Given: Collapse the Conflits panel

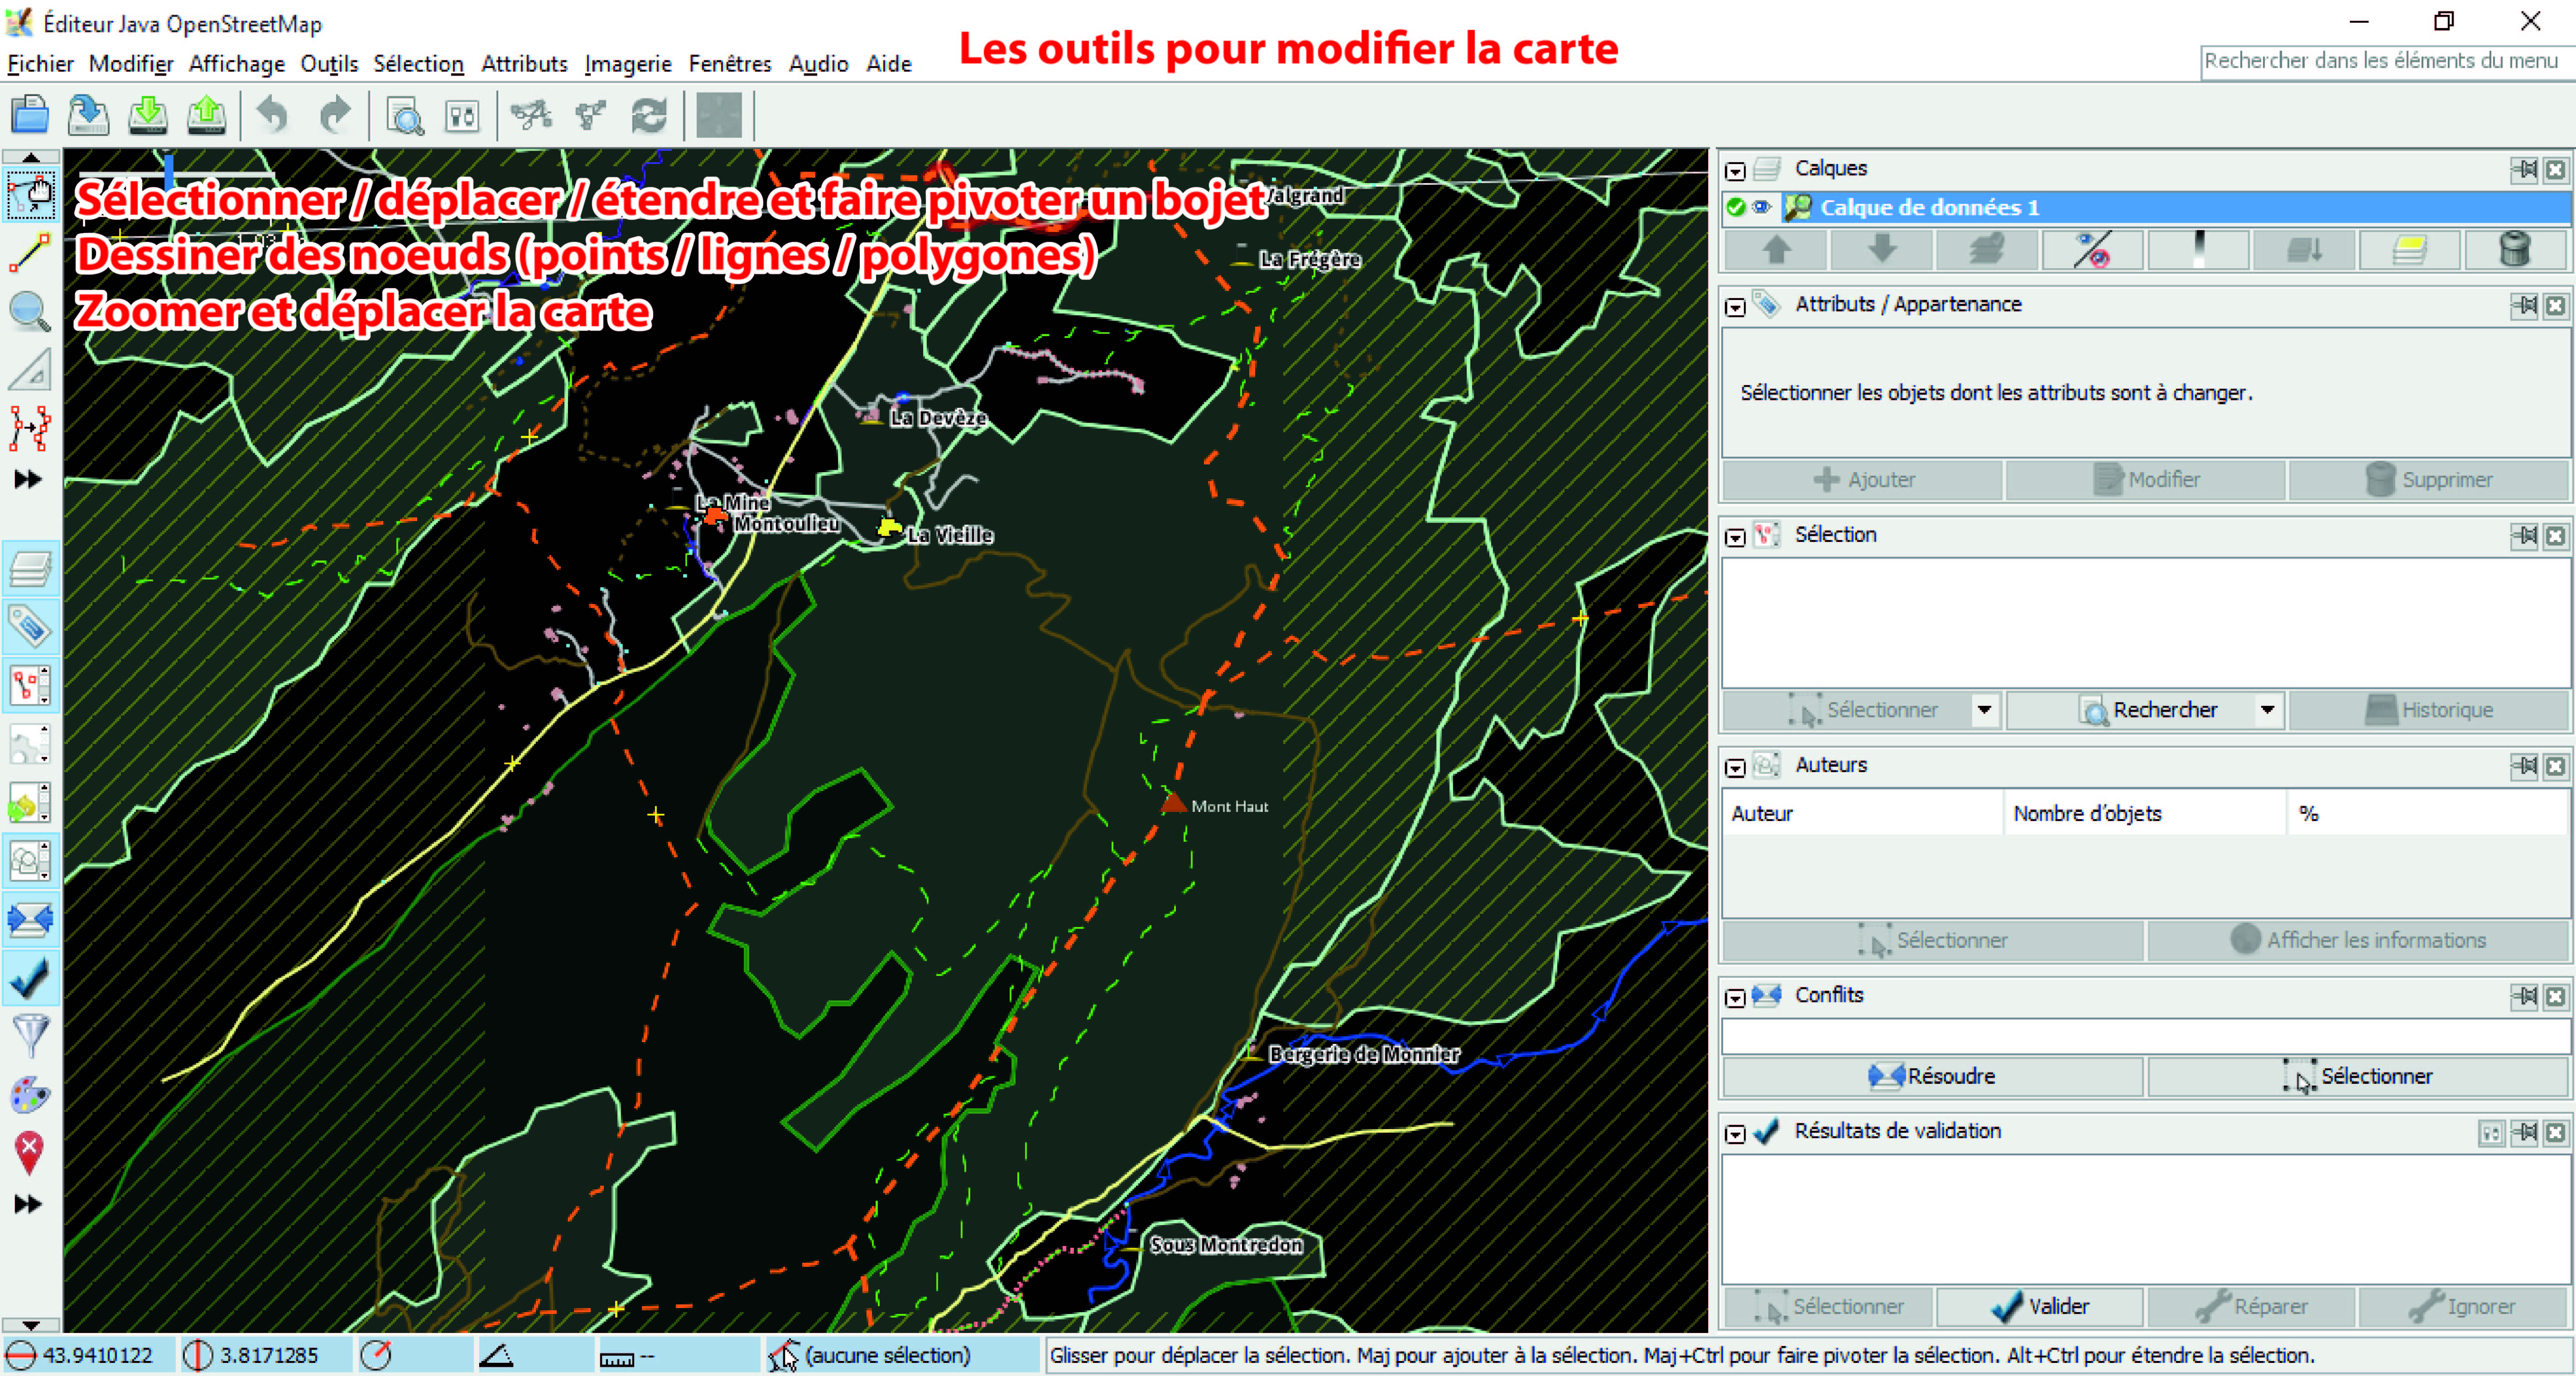Looking at the screenshot, I should (x=1735, y=998).
